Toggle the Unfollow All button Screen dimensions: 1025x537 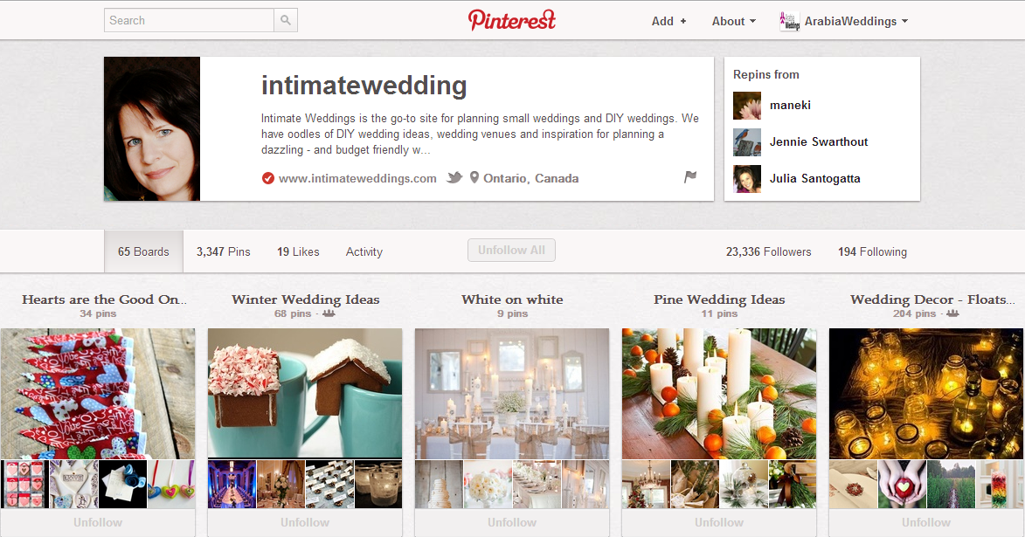pos(511,251)
